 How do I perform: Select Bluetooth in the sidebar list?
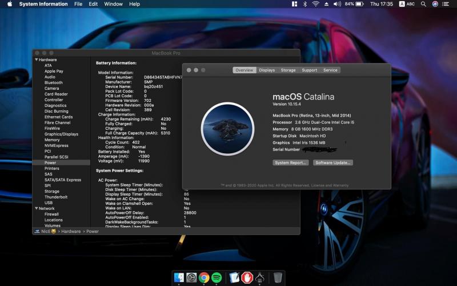tap(54, 82)
